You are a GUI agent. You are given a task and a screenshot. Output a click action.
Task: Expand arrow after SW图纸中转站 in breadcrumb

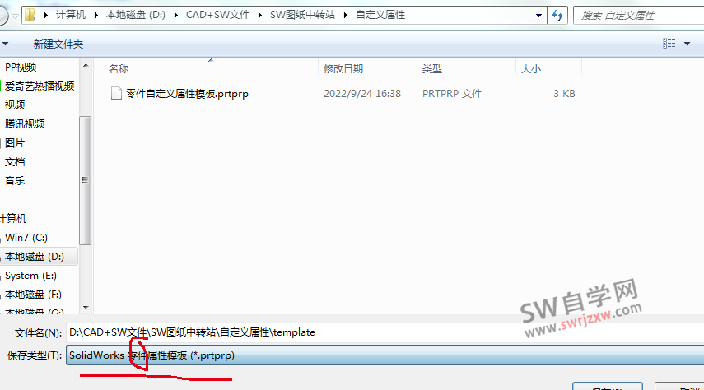(345, 16)
